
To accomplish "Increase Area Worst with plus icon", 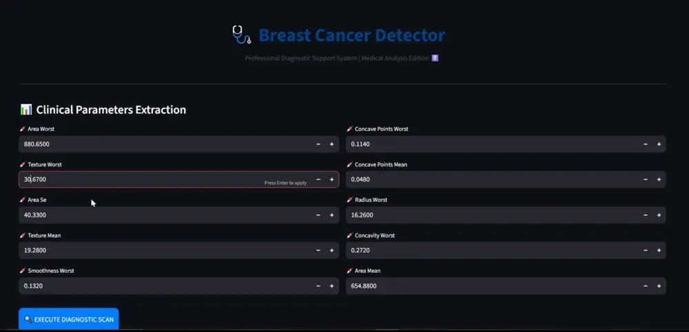I will [x=331, y=144].
